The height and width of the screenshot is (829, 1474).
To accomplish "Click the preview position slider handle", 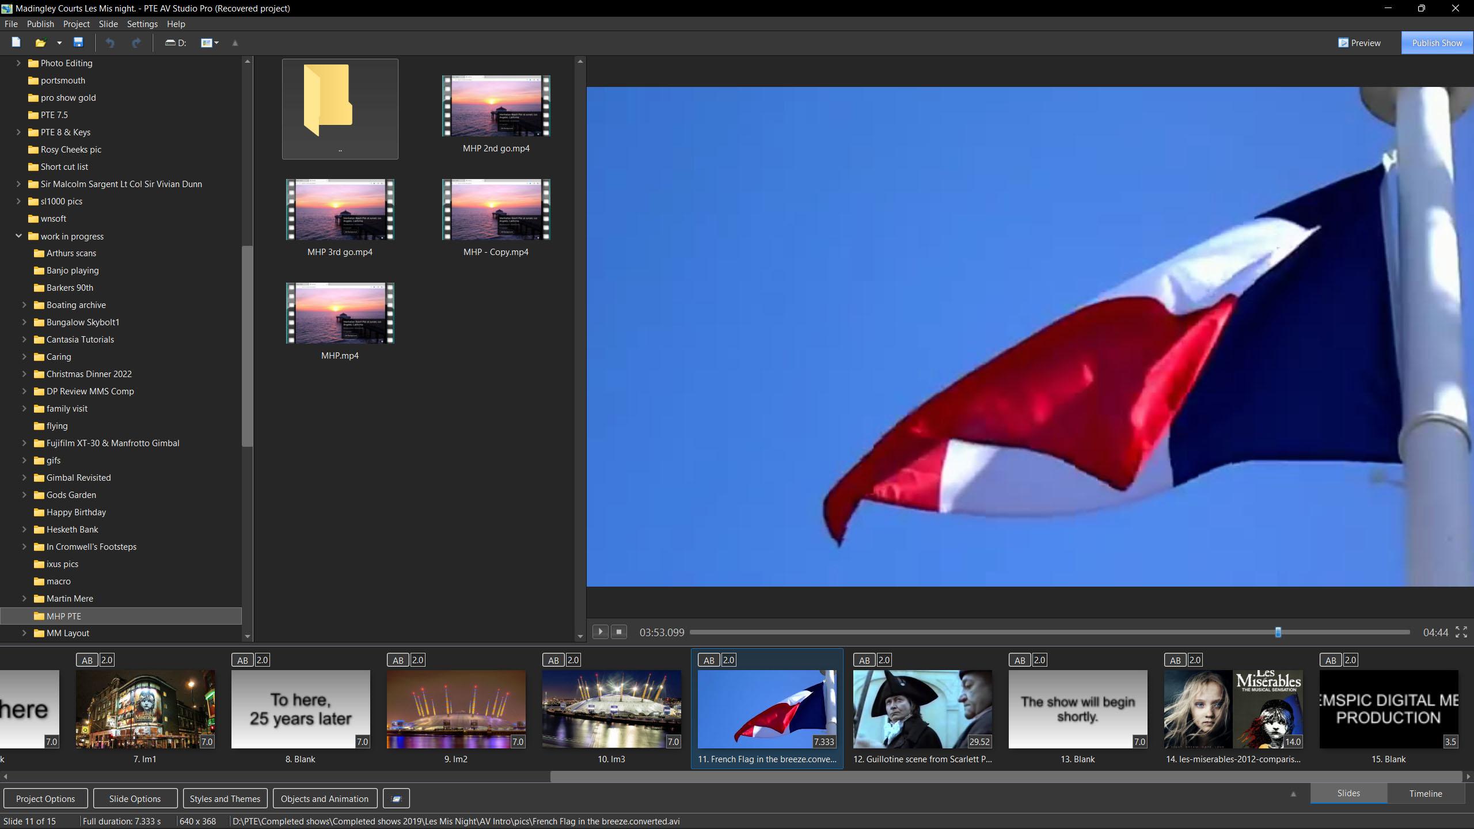I will (1278, 632).
